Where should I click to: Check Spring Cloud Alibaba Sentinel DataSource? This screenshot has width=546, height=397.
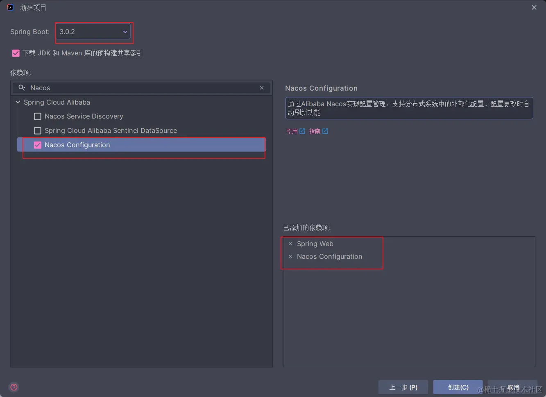pos(38,131)
